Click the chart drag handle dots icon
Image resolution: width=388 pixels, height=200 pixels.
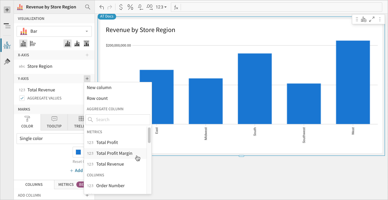pyautogui.click(x=357, y=20)
